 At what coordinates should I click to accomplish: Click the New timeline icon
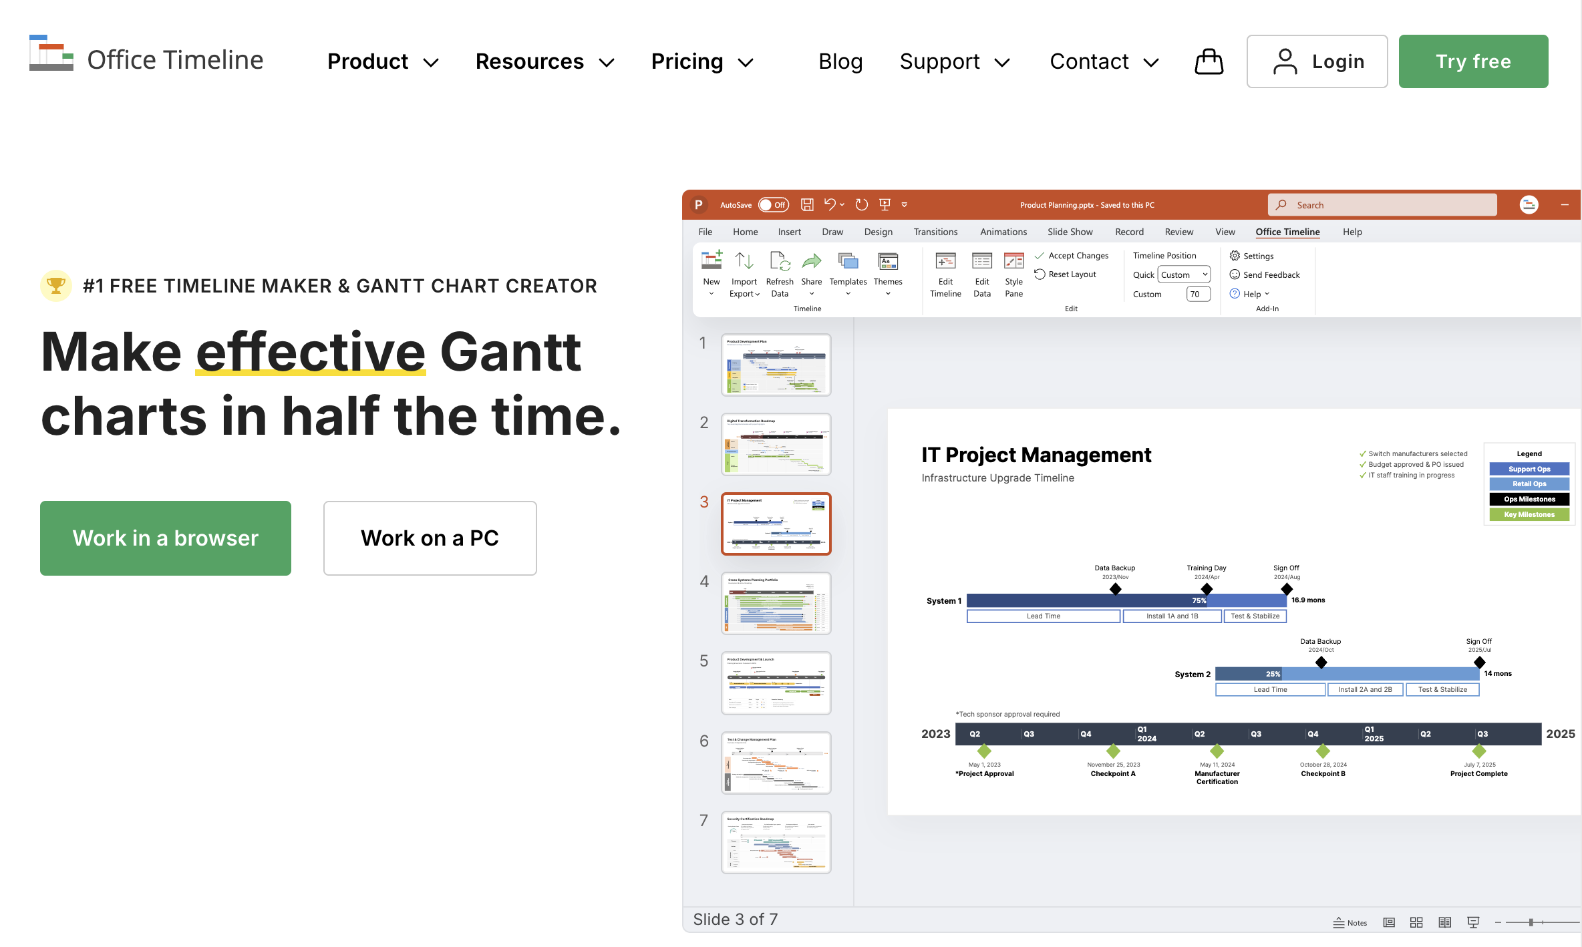[711, 260]
